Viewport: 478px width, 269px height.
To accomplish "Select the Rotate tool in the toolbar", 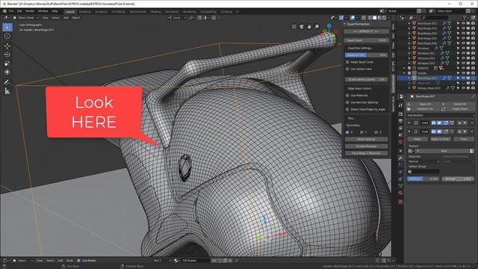I will [7, 55].
